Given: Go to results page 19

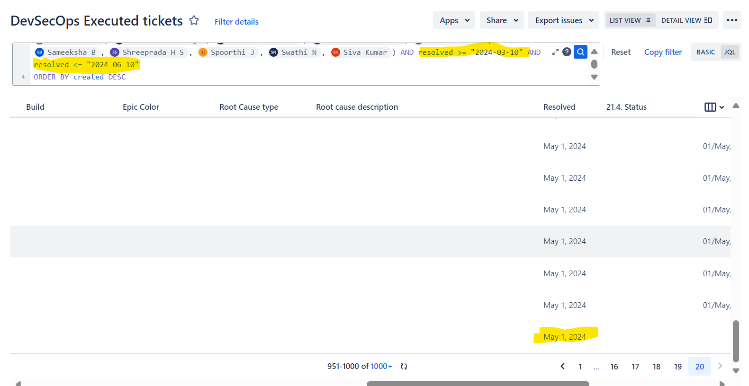Looking at the screenshot, I should tap(678, 367).
